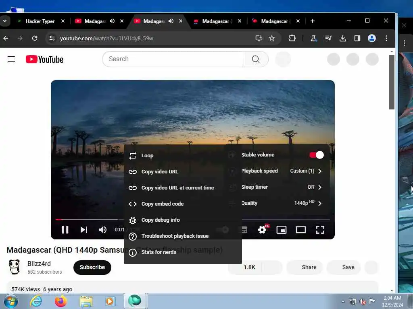Select Copy embed code

(x=183, y=204)
